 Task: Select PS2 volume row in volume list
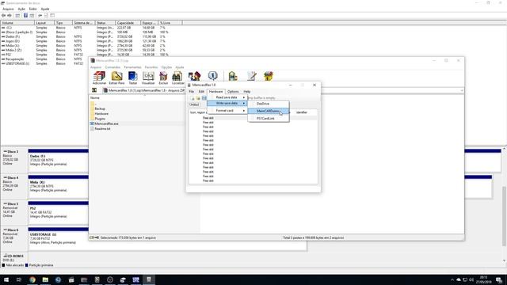coord(86,55)
